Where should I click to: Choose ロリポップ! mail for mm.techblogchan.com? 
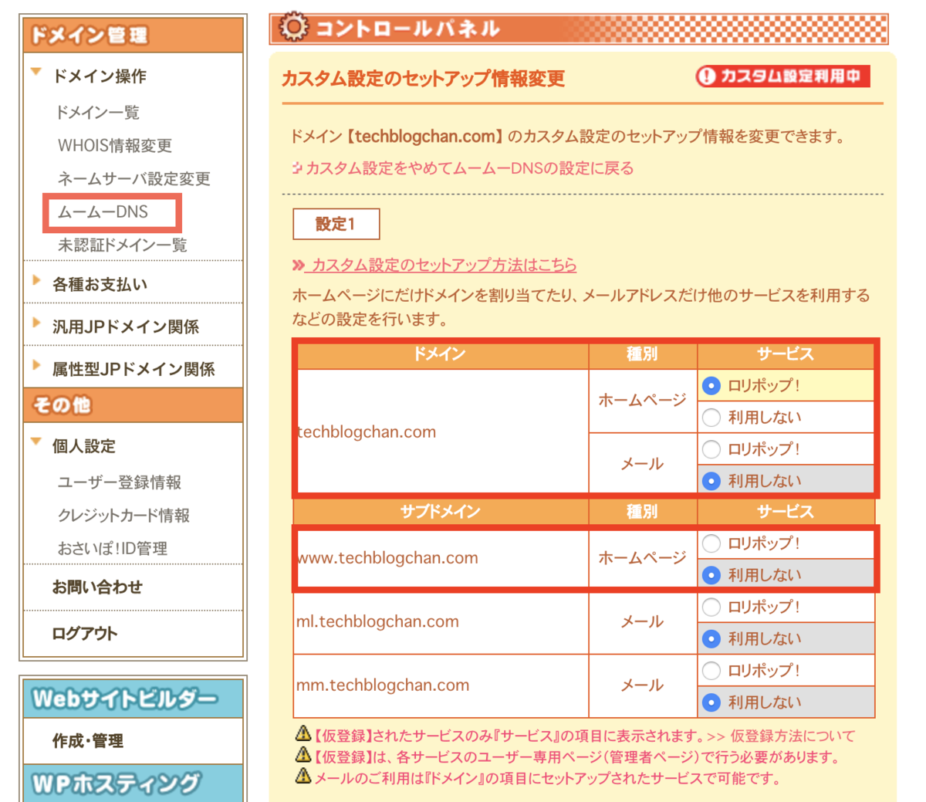point(711,670)
